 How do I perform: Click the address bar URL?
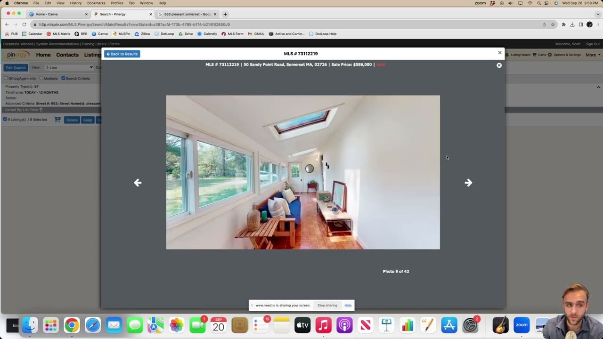point(134,24)
